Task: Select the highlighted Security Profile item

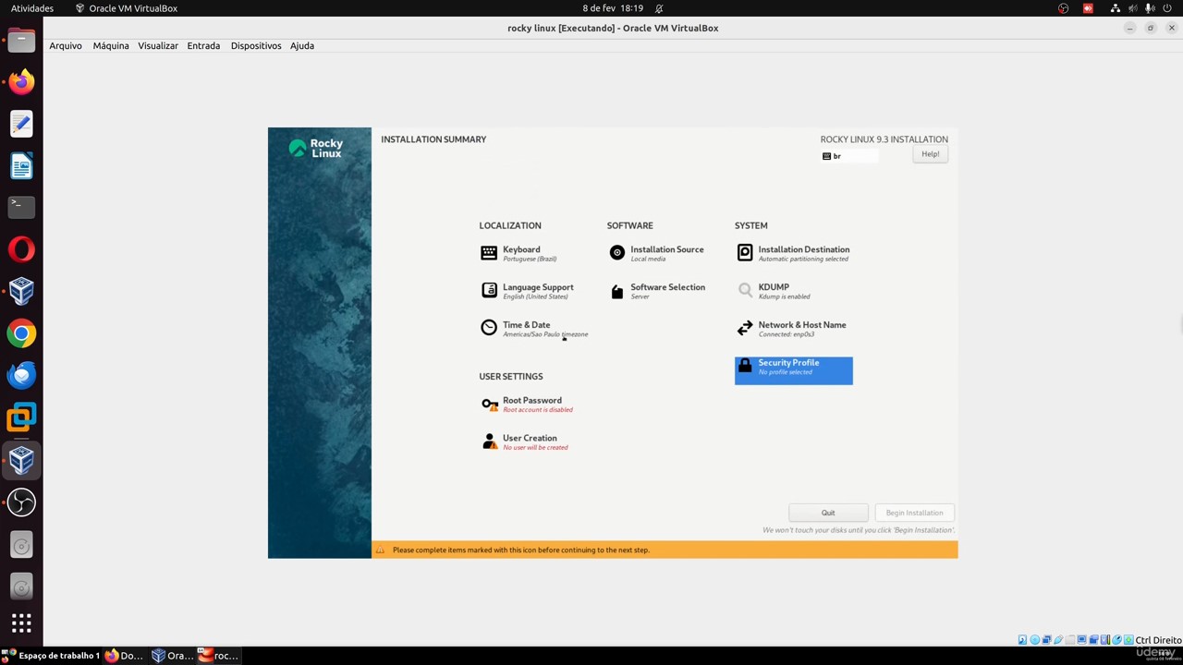Action: [793, 370]
